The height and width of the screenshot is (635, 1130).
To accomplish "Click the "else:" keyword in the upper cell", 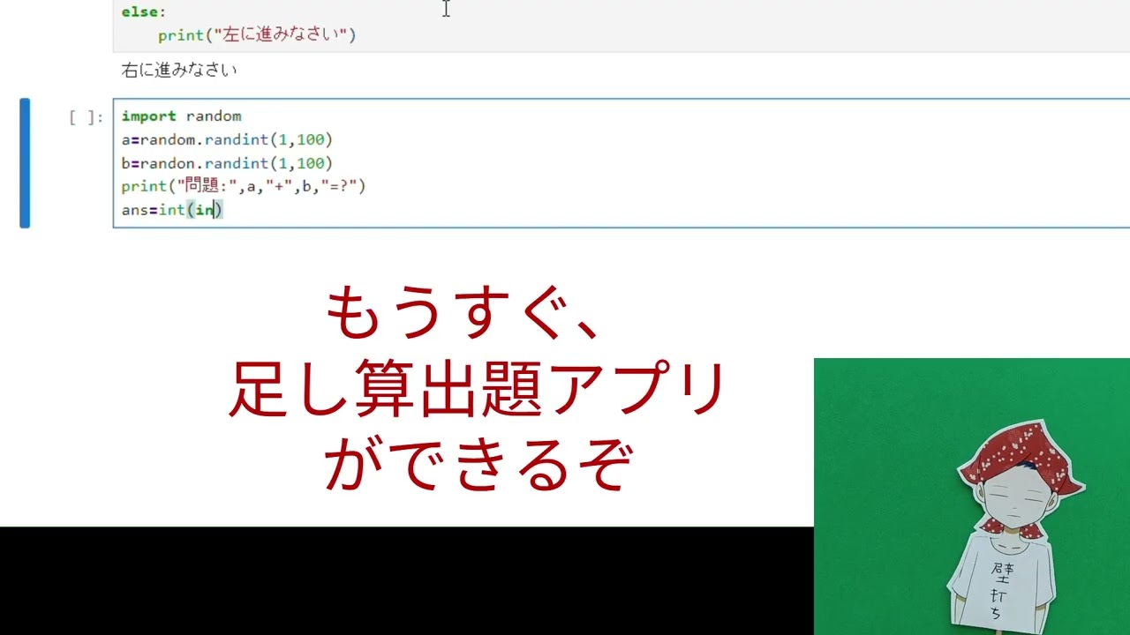I will tap(143, 12).
